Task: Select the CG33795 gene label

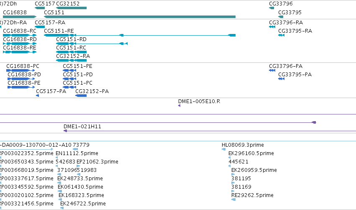Action: 290,13
